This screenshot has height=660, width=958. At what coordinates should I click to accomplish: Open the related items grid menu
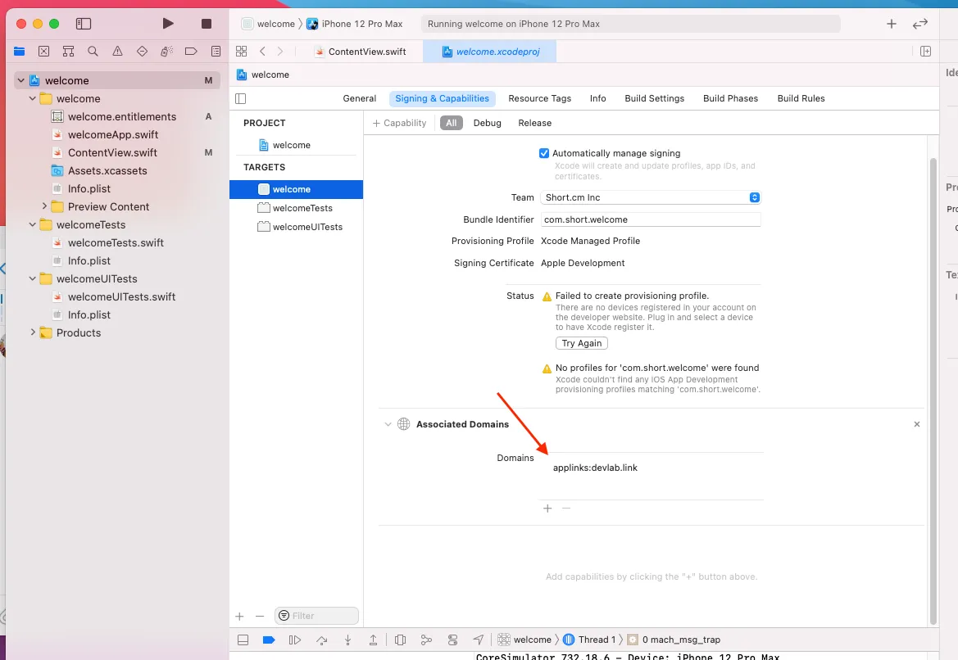click(241, 52)
